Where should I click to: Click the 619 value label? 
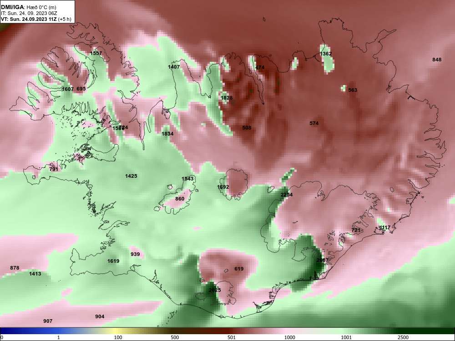click(x=239, y=269)
